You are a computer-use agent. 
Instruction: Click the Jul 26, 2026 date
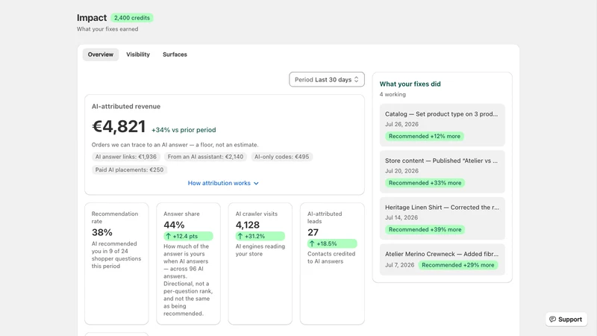click(401, 124)
